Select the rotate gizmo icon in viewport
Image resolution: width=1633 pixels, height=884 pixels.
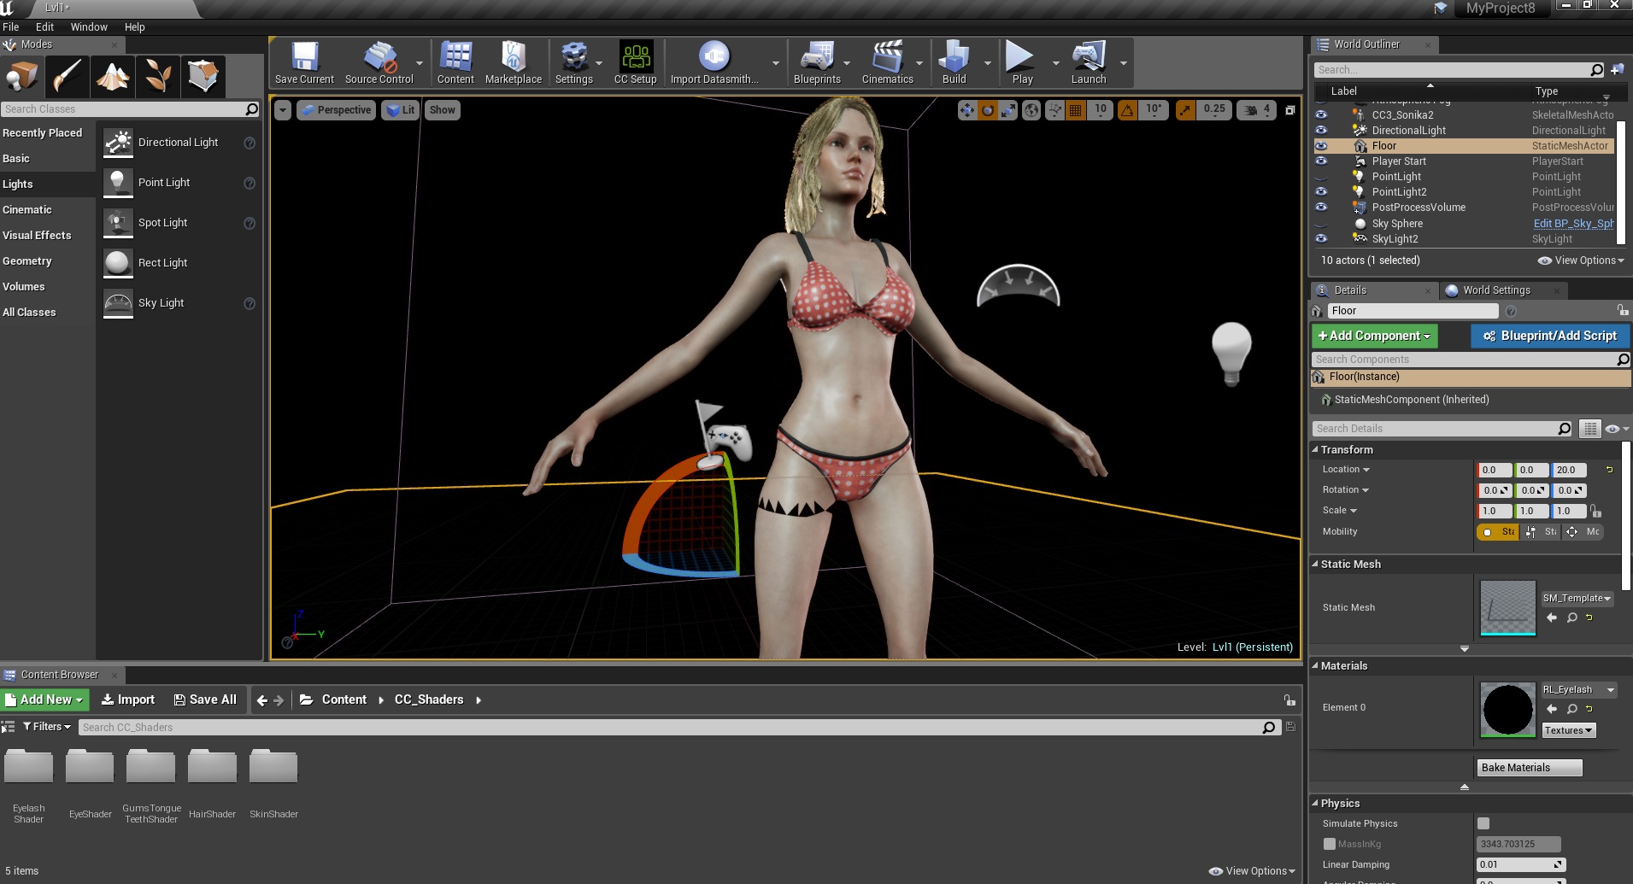[988, 110]
